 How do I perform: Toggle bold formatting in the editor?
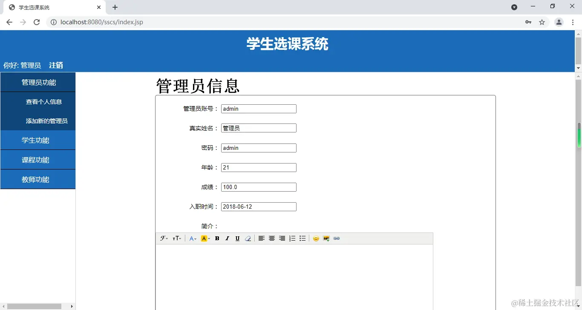click(217, 238)
